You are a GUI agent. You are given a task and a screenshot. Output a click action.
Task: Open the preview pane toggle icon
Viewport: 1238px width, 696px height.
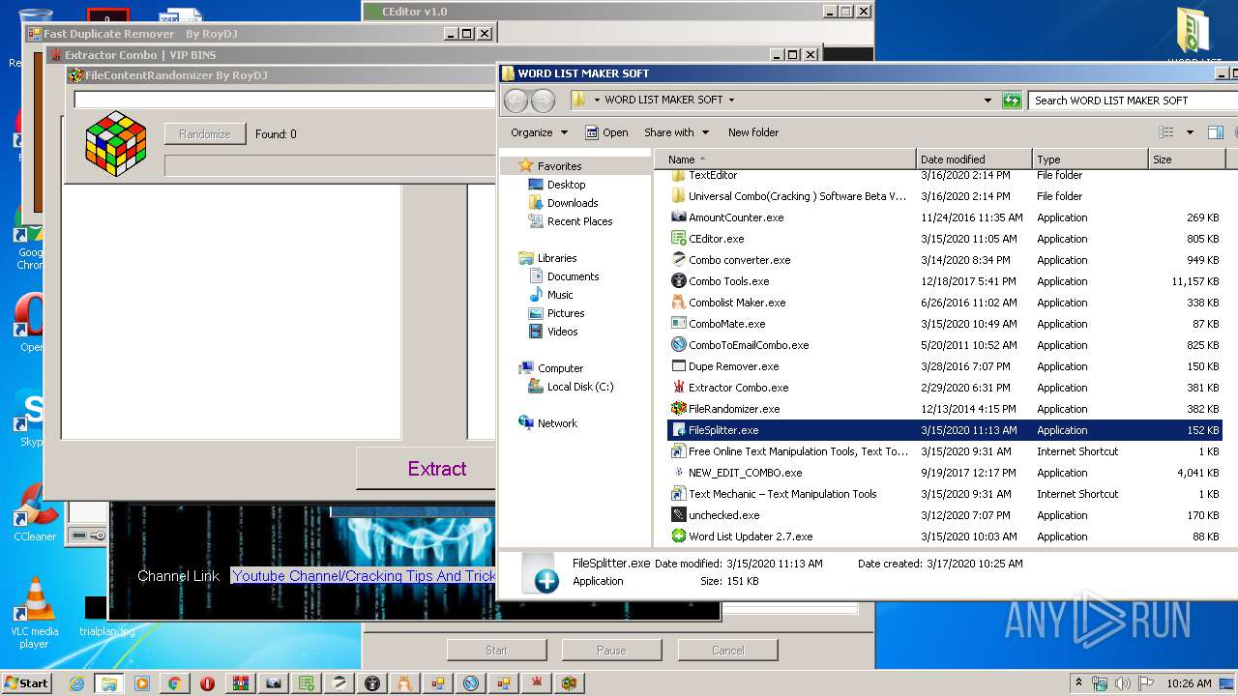tap(1215, 132)
